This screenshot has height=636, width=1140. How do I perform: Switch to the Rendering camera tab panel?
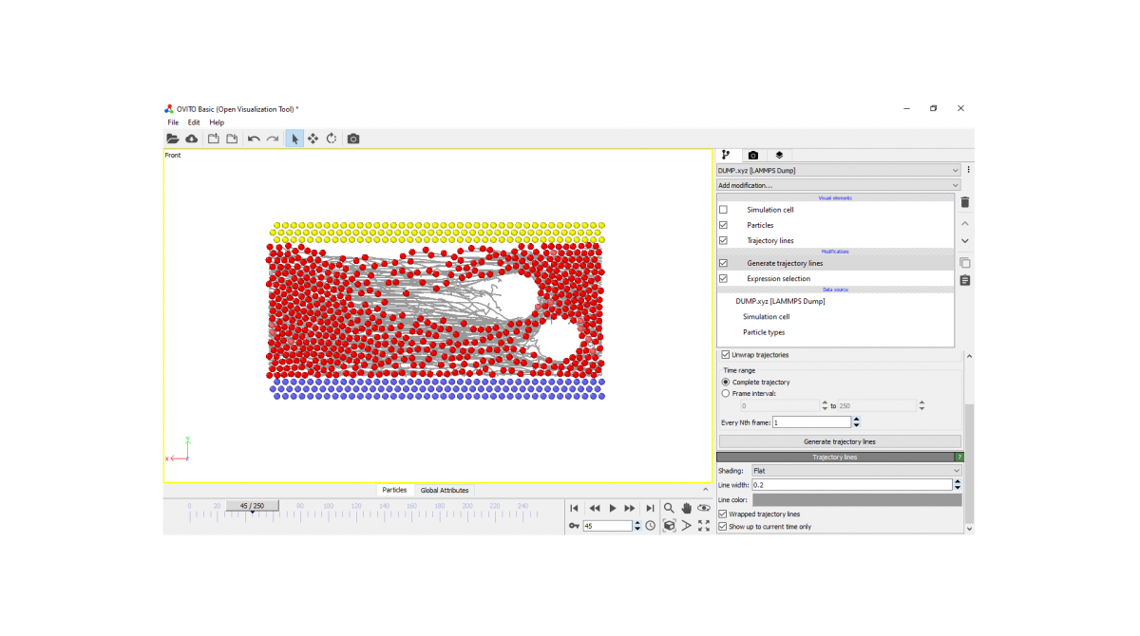752,155
